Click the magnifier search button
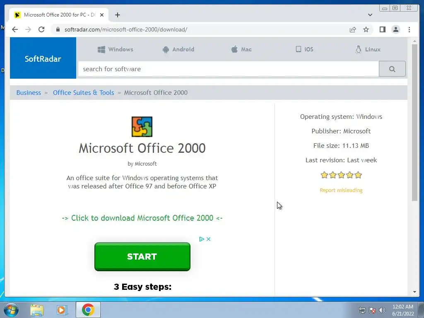The height and width of the screenshot is (318, 424). point(392,69)
